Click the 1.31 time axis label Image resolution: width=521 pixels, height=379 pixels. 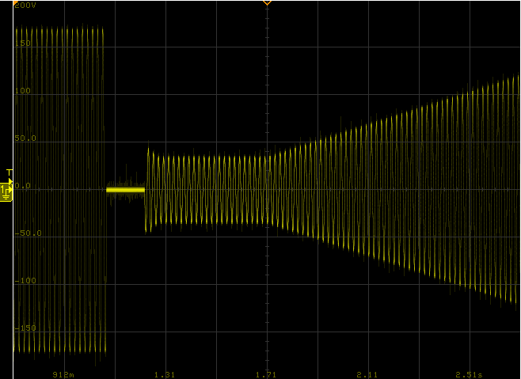click(x=165, y=373)
